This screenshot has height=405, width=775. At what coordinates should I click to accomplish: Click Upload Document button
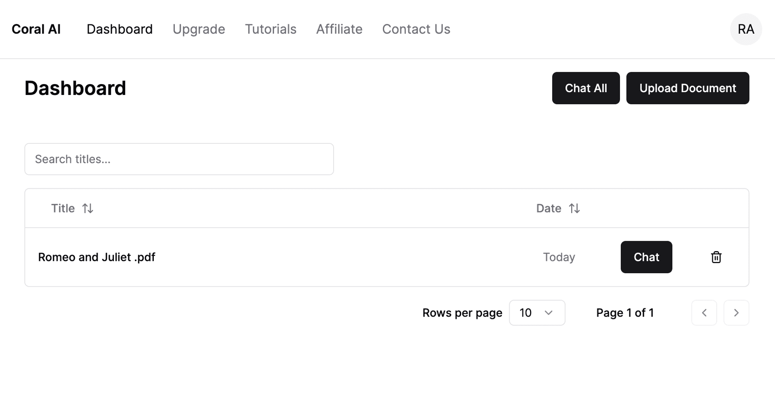(x=687, y=88)
